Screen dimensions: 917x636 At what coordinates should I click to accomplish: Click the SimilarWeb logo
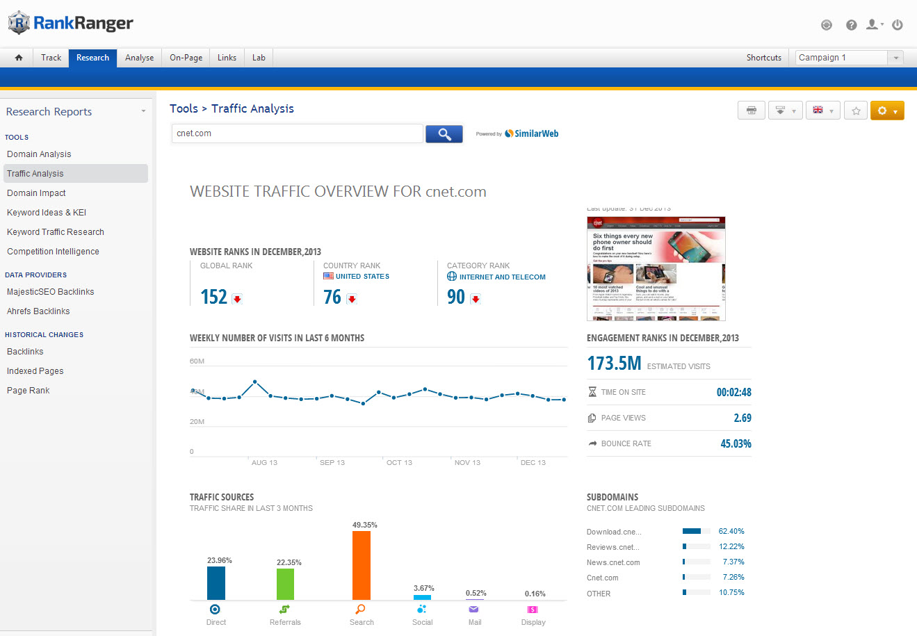(532, 133)
